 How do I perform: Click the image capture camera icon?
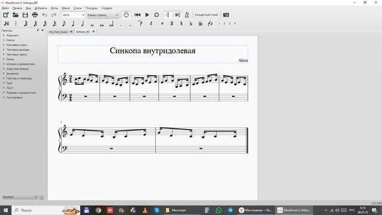pos(226,15)
